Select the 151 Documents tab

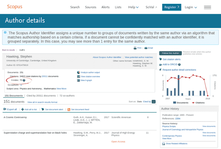click(x=14, y=96)
